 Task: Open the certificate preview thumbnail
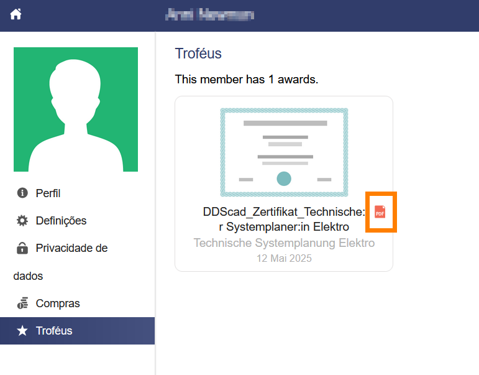pos(284,152)
